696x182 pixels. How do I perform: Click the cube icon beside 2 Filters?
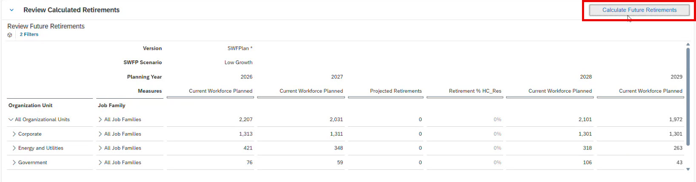point(10,35)
